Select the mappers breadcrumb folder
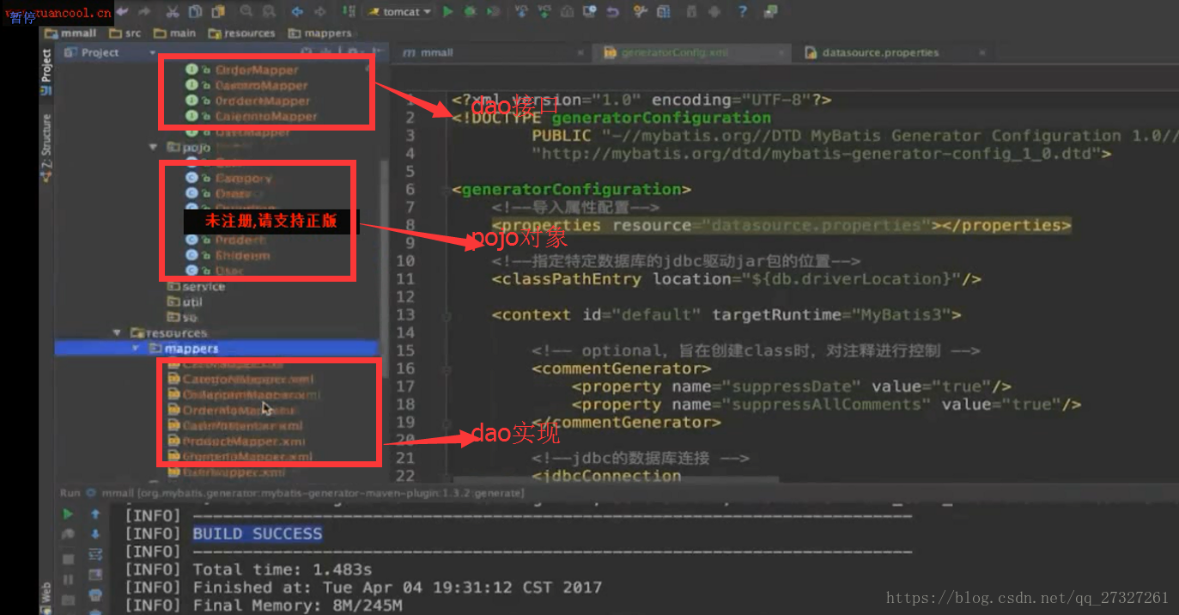The width and height of the screenshot is (1179, 615). 320,33
